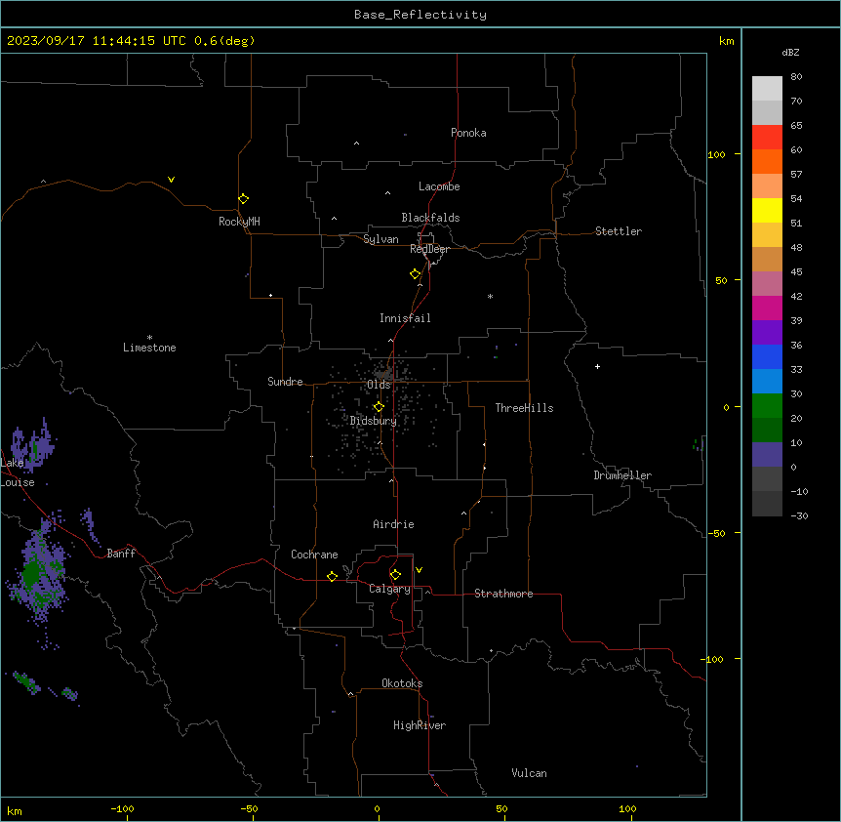Click the Base_Reflectivity title text
This screenshot has height=822, width=841.
point(420,15)
